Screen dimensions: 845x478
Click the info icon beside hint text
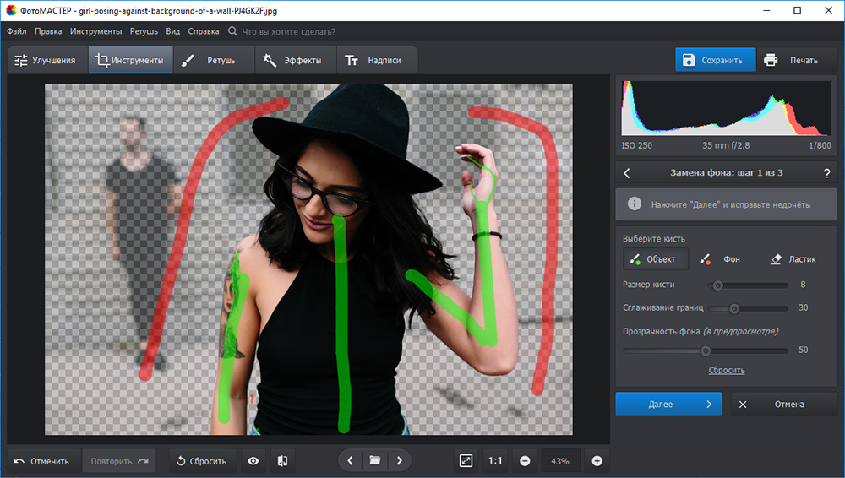[635, 204]
